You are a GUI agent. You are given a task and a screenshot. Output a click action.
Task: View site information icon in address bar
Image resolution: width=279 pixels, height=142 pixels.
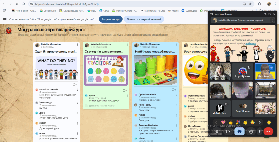(x=31, y=4)
